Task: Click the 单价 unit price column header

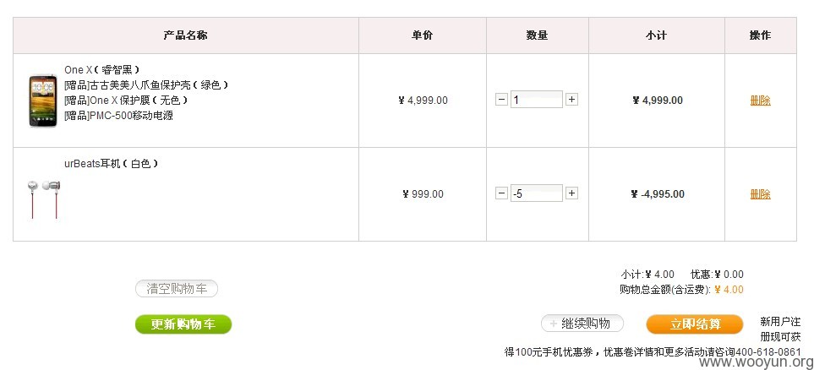Action: coord(423,35)
